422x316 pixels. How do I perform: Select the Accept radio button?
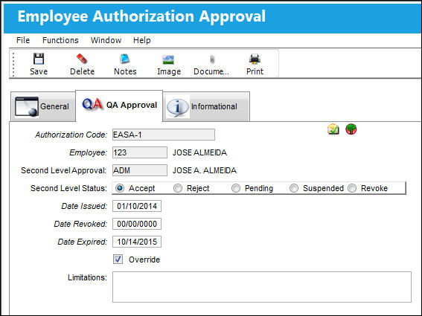click(120, 188)
